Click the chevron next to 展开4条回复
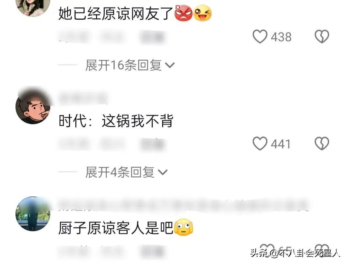Screen dimensions: 348x265 coord(163,172)
